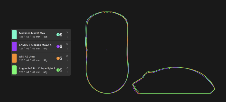The height and width of the screenshot is (102, 226).
Task: Click the dollar price icon for Logitech Superlight 2
Action: coord(61,70)
